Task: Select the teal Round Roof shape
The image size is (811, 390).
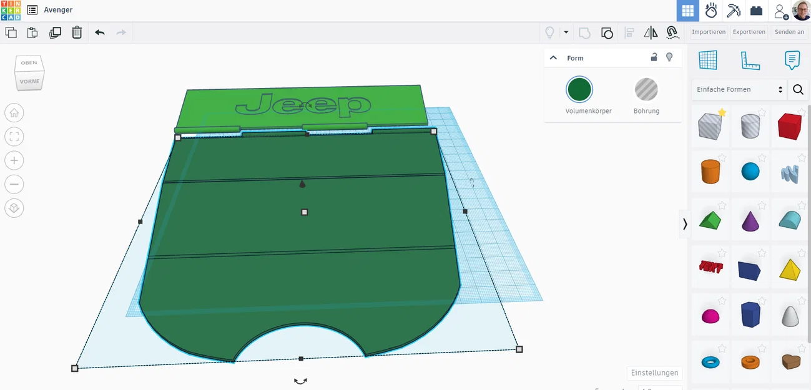Action: tap(790, 220)
